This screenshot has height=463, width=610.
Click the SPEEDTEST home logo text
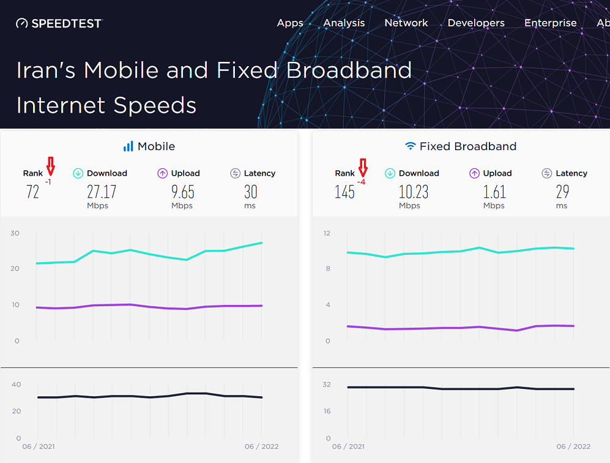(x=67, y=23)
